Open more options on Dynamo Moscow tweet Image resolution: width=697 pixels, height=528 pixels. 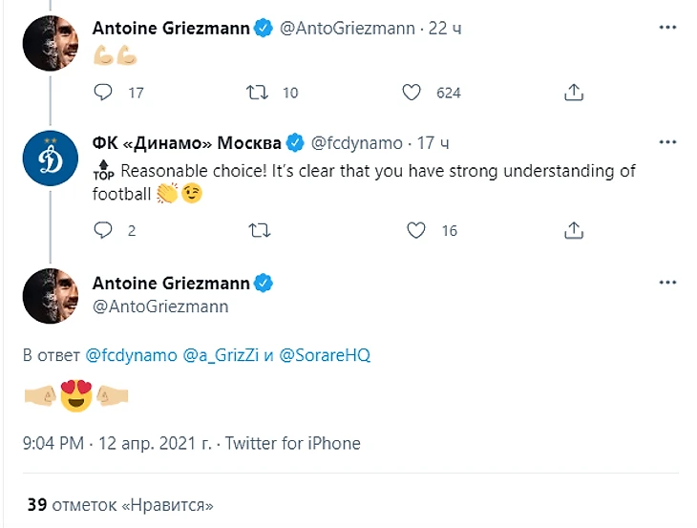pos(667,141)
